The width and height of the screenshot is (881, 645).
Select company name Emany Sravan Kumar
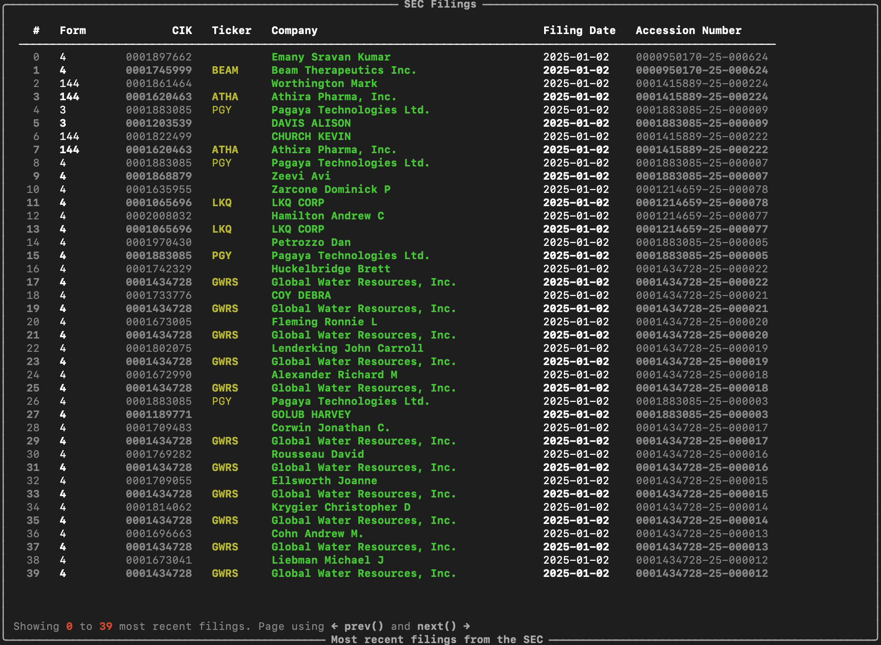click(x=331, y=57)
